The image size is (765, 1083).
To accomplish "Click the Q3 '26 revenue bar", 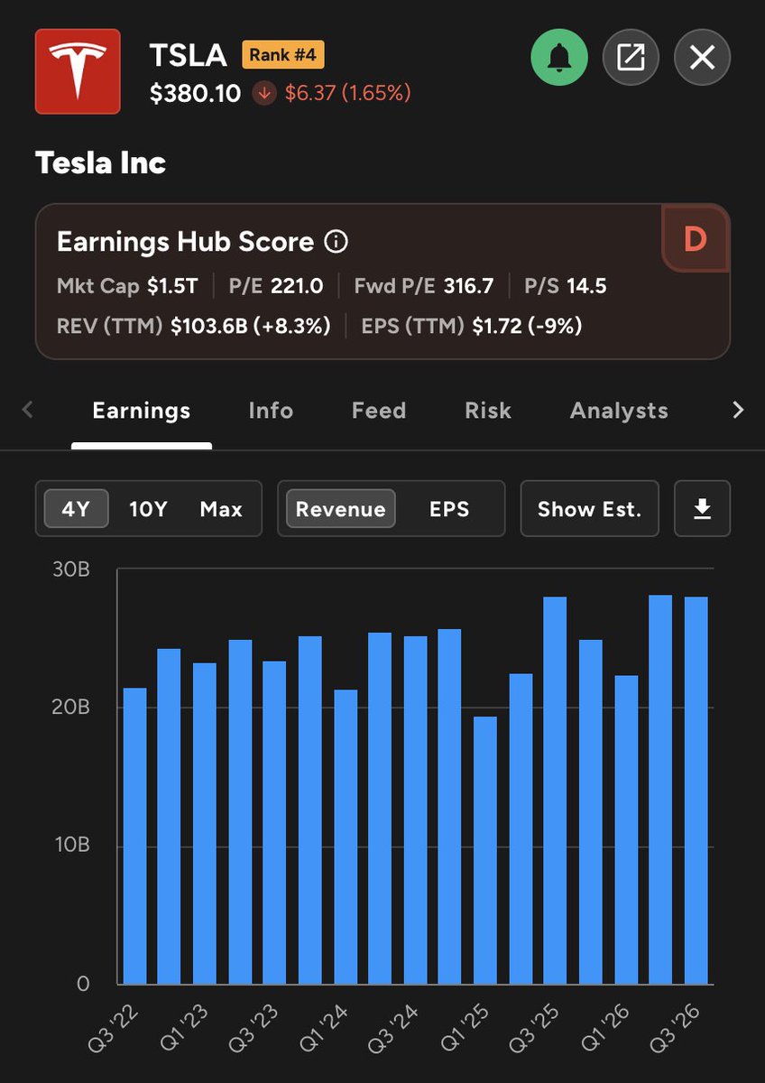I will (696, 791).
